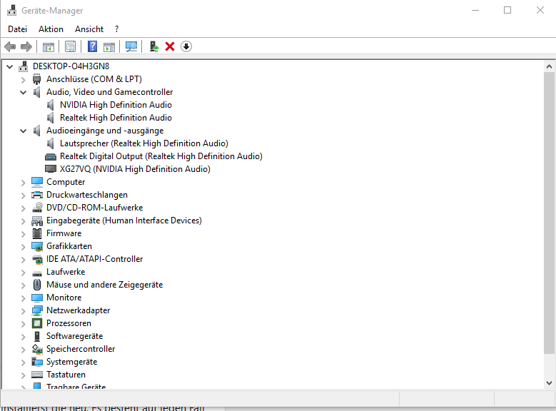
Task: Open the Ansicht menu
Action: pyautogui.click(x=89, y=29)
